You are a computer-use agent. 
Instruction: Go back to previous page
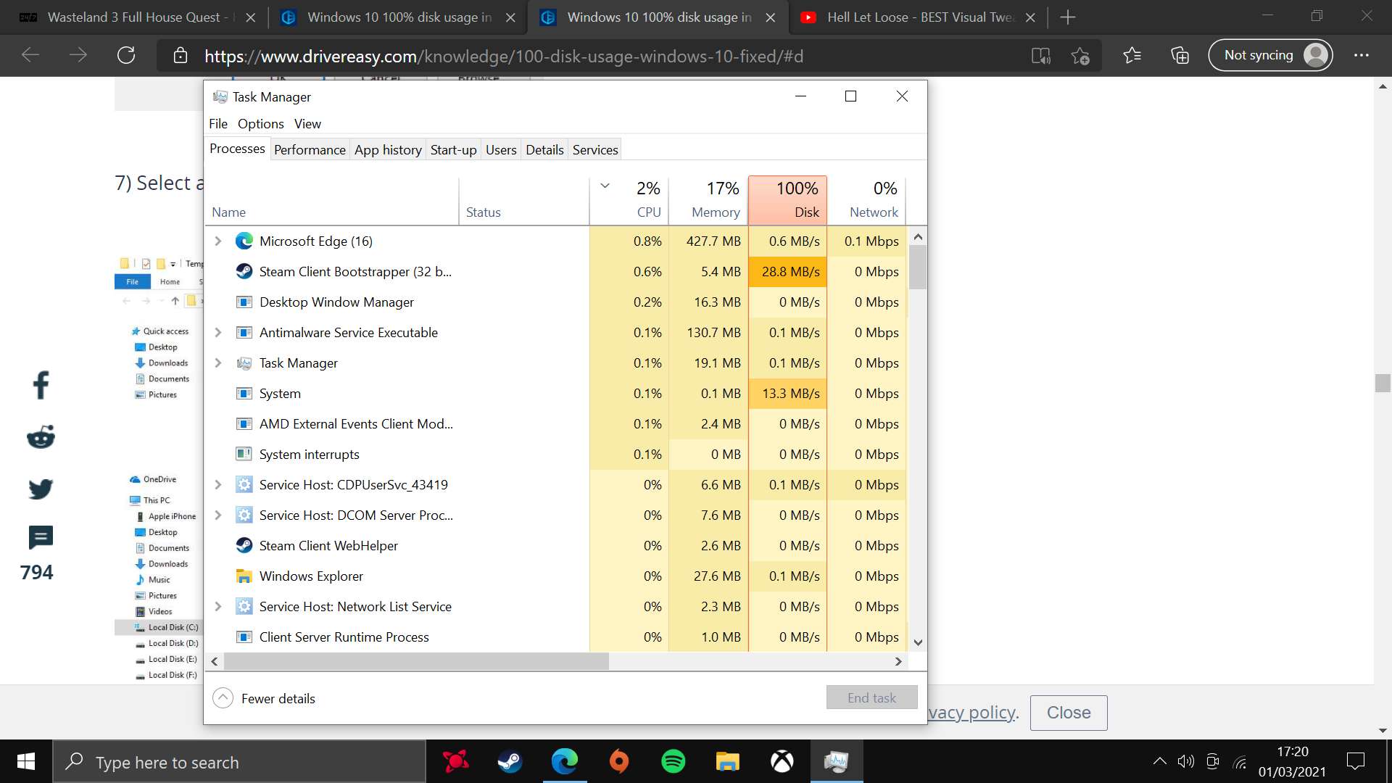click(x=30, y=55)
